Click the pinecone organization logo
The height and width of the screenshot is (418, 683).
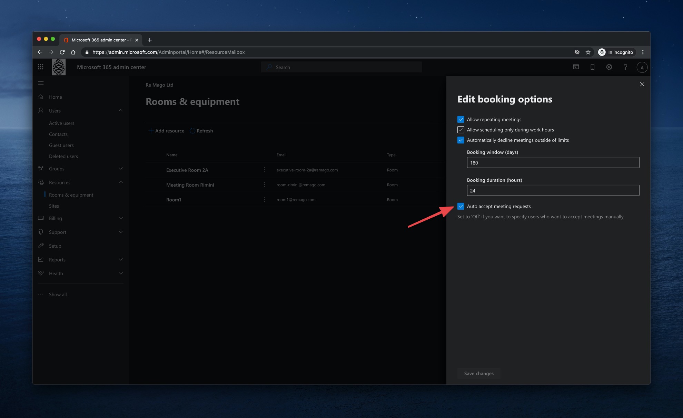pos(59,67)
